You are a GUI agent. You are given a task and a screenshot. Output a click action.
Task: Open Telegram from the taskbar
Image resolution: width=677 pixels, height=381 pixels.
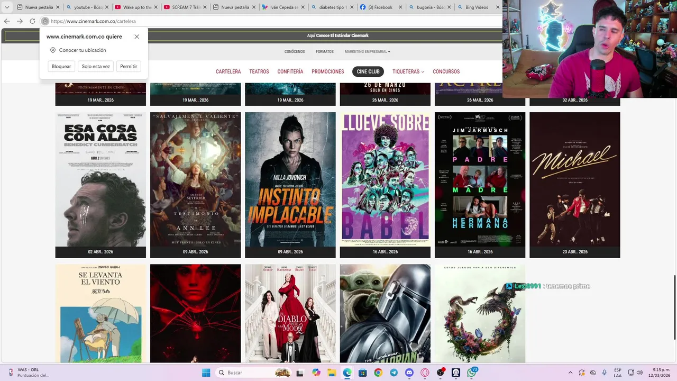394,373
